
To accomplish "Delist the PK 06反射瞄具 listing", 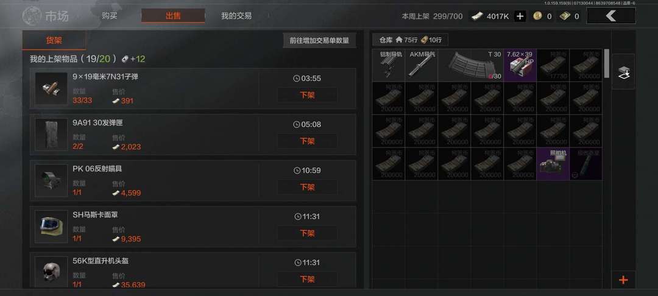I will 307,187.
